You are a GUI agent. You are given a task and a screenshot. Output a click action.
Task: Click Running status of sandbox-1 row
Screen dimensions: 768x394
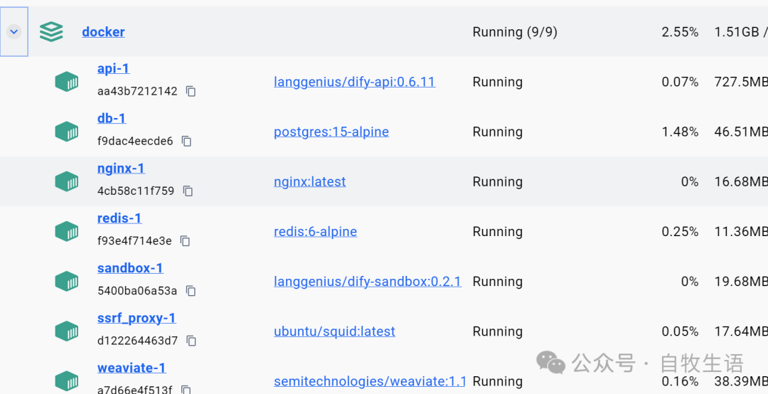(x=498, y=282)
